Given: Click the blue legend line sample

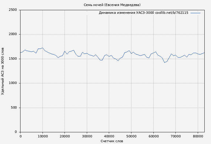Looking at the screenshot, I should click(195, 13).
